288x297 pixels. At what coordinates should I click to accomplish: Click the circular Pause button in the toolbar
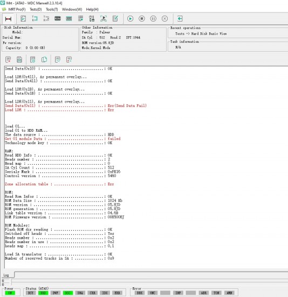[x=153, y=18]
